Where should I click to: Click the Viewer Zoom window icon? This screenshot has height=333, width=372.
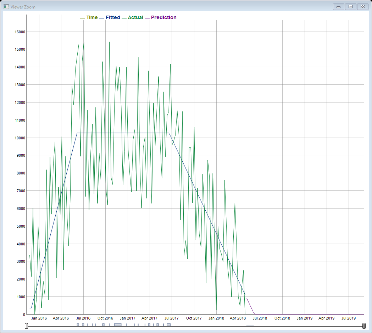tap(6, 7)
